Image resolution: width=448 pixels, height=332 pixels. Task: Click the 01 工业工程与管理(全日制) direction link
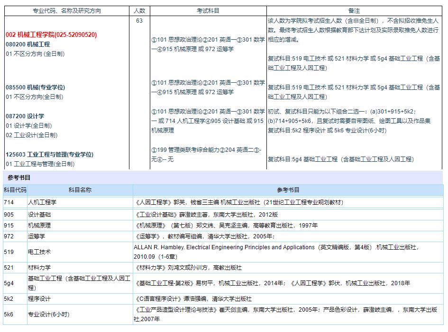click(x=40, y=164)
